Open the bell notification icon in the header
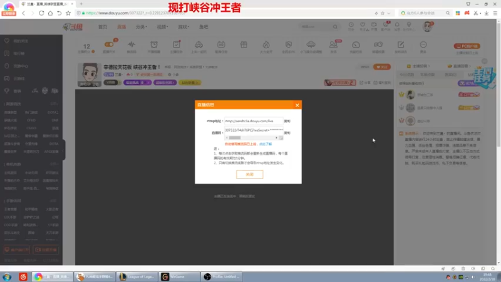 click(x=397, y=24)
